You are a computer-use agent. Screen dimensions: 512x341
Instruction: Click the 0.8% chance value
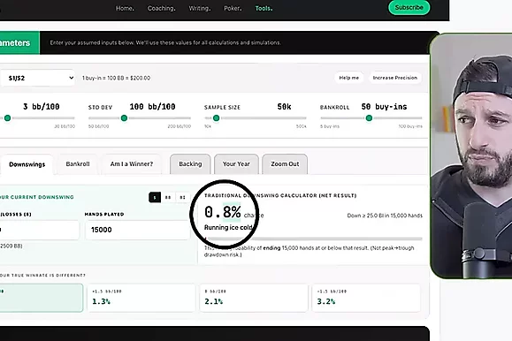(223, 212)
